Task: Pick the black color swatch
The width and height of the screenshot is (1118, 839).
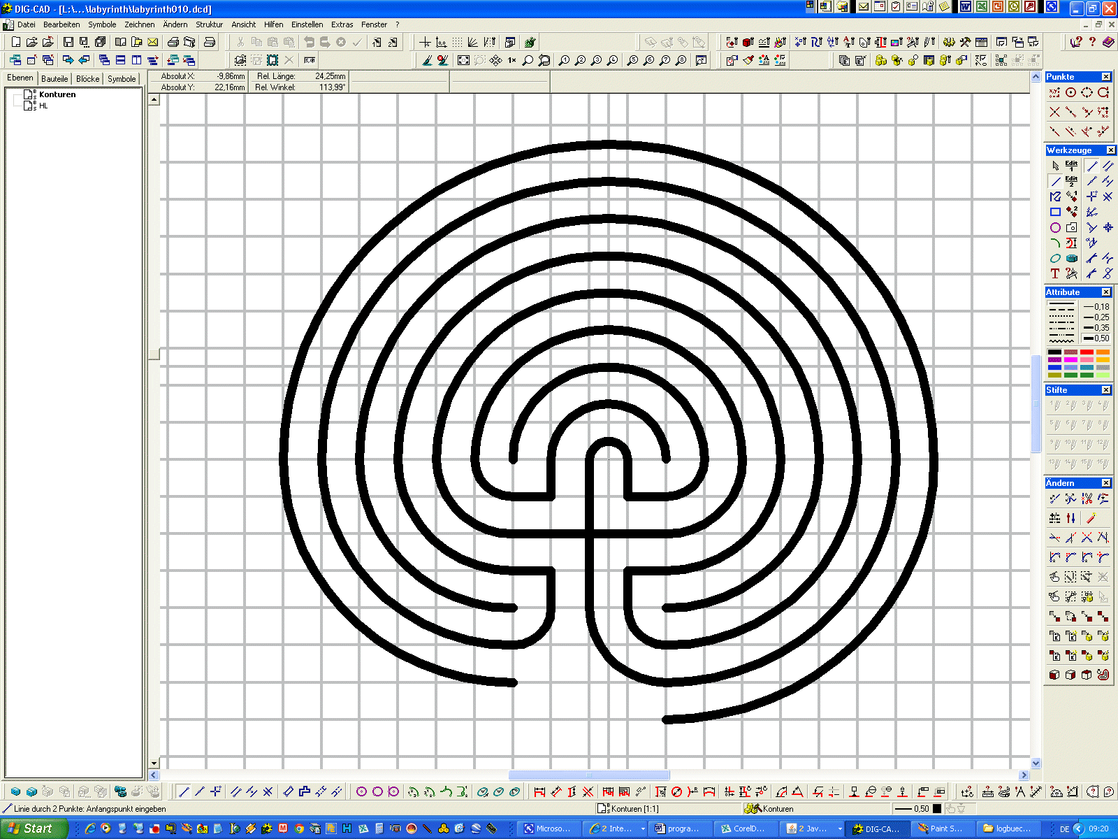Action: [1054, 352]
